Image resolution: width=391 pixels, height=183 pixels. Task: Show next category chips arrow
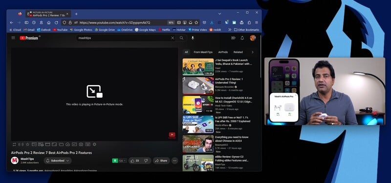click(252, 52)
